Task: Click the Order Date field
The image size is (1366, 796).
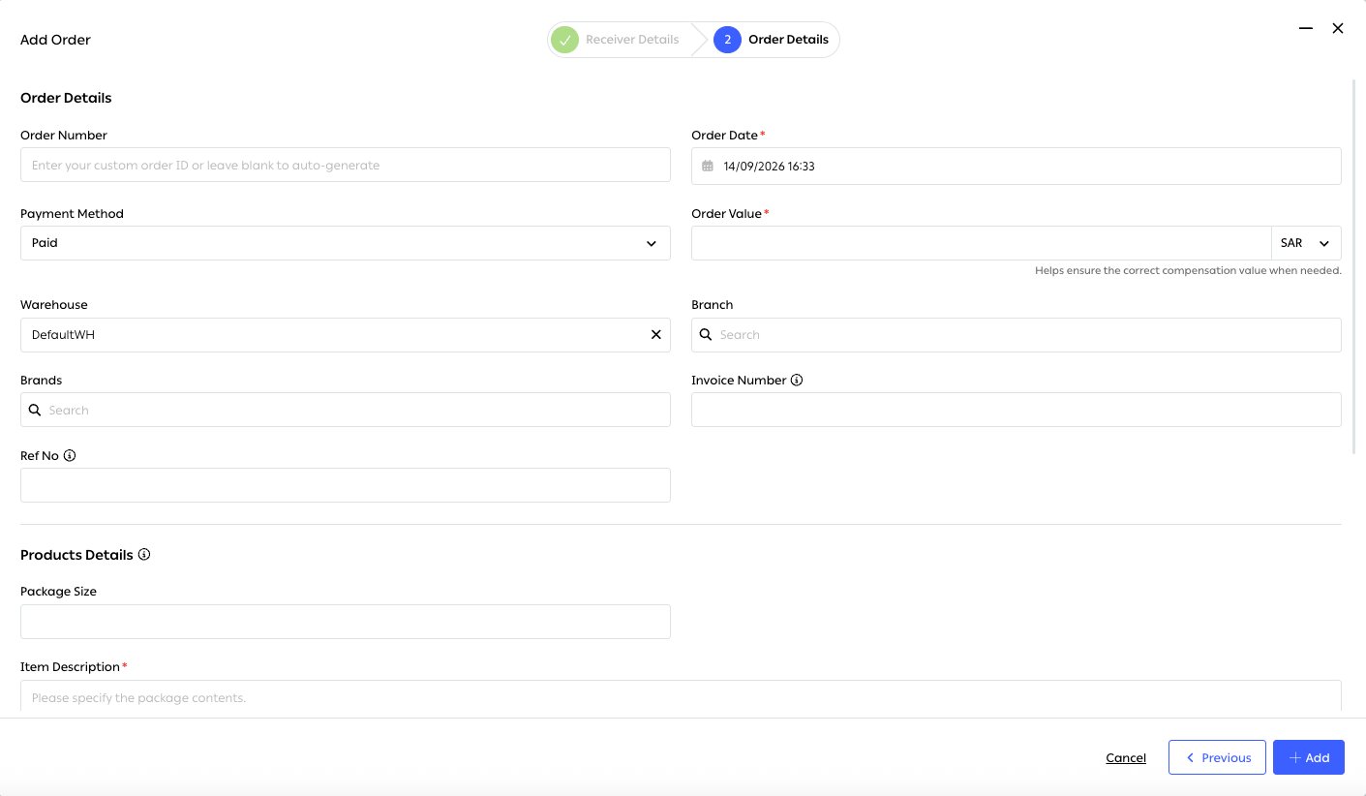Action: pyautogui.click(x=1017, y=166)
